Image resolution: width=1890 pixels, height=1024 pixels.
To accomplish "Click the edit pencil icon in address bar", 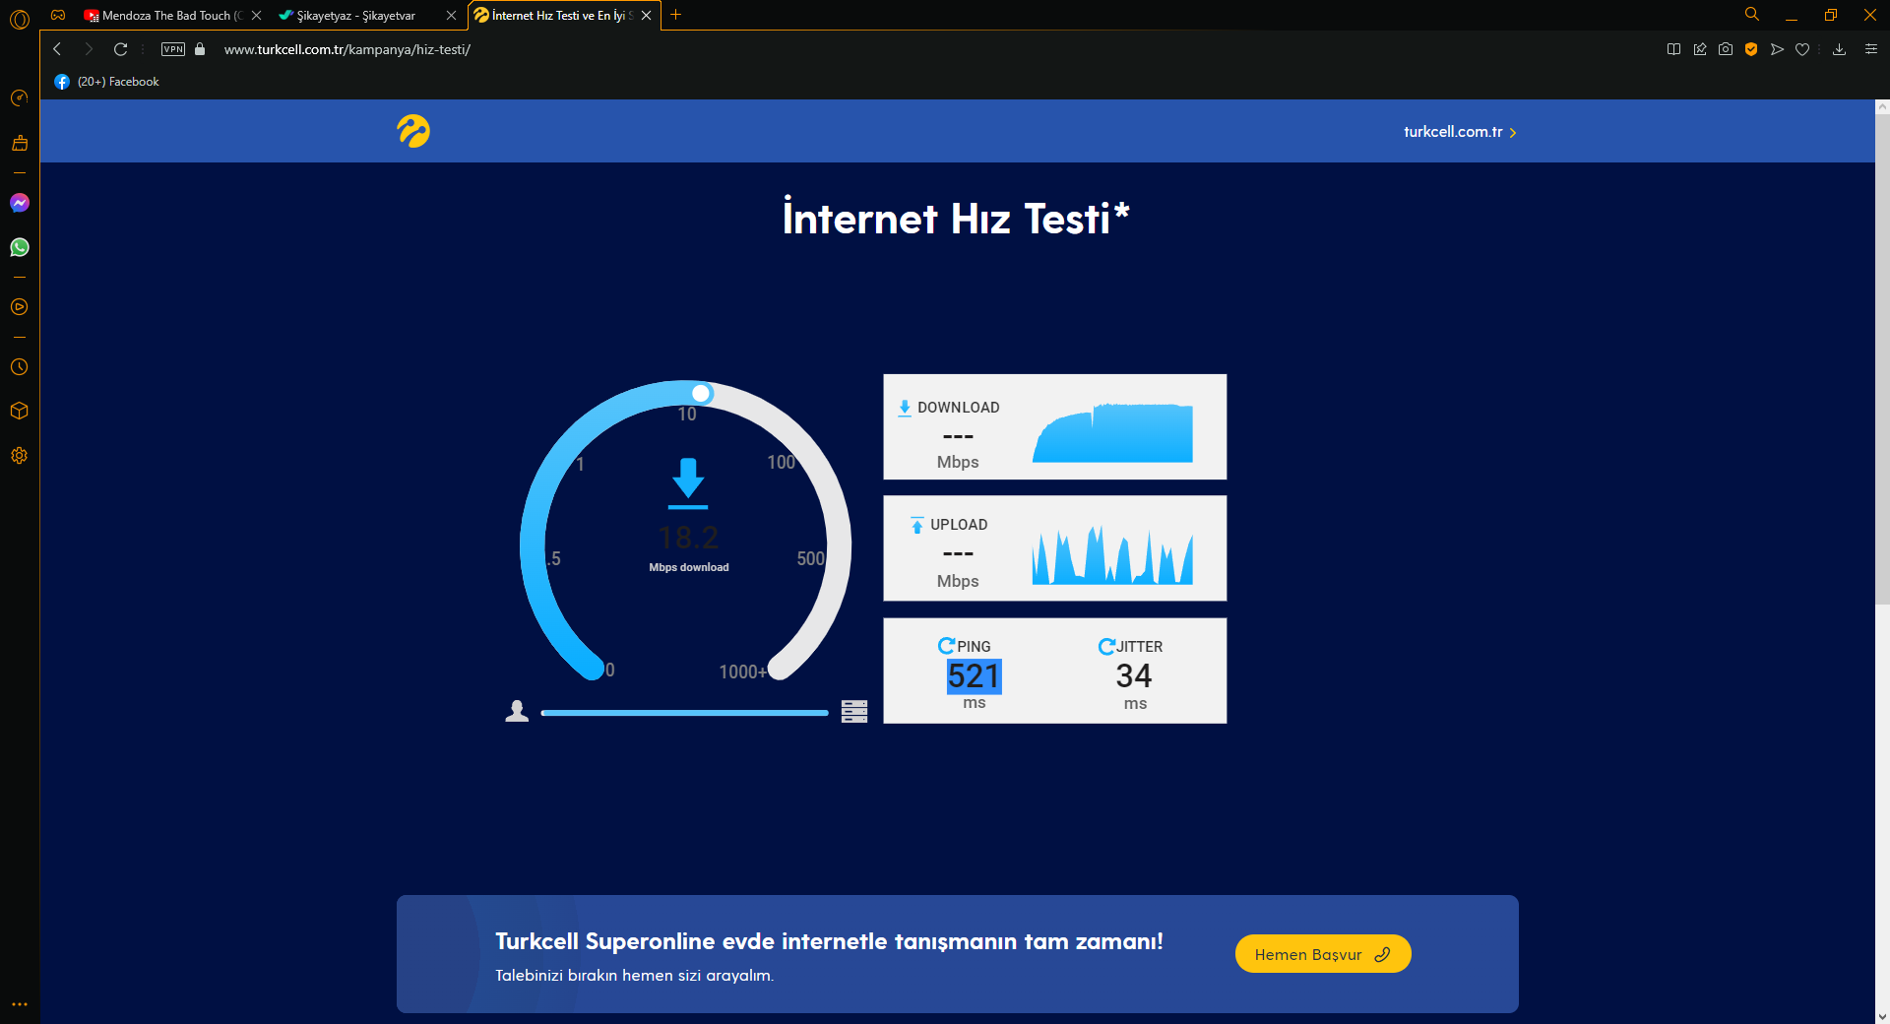I will coord(1700,49).
